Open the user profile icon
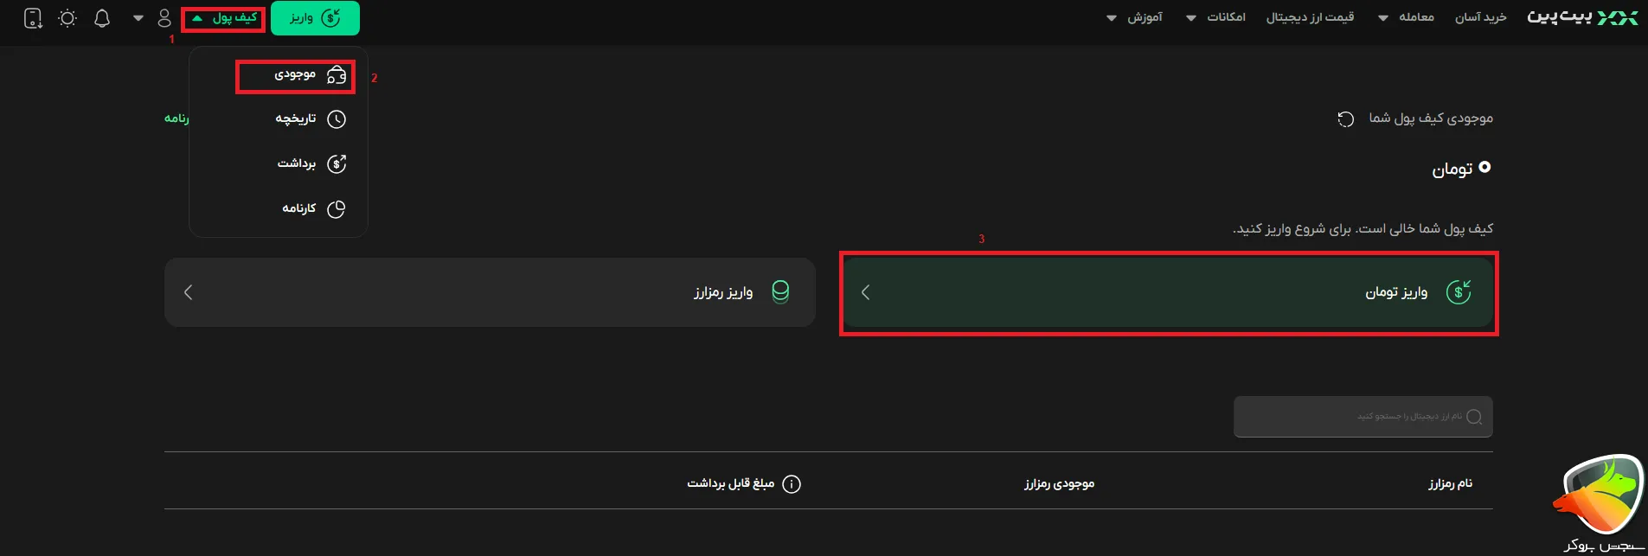1648x556 pixels. click(x=164, y=18)
